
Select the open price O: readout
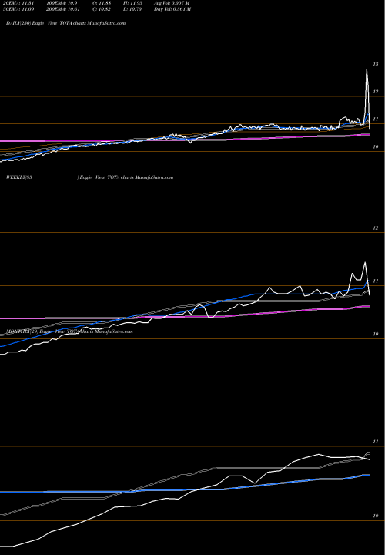point(102,3)
